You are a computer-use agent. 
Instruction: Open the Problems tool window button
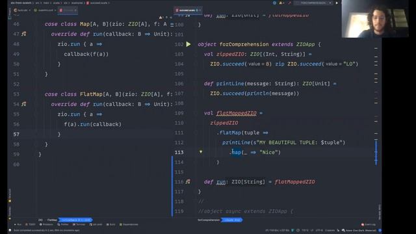(x=46, y=224)
